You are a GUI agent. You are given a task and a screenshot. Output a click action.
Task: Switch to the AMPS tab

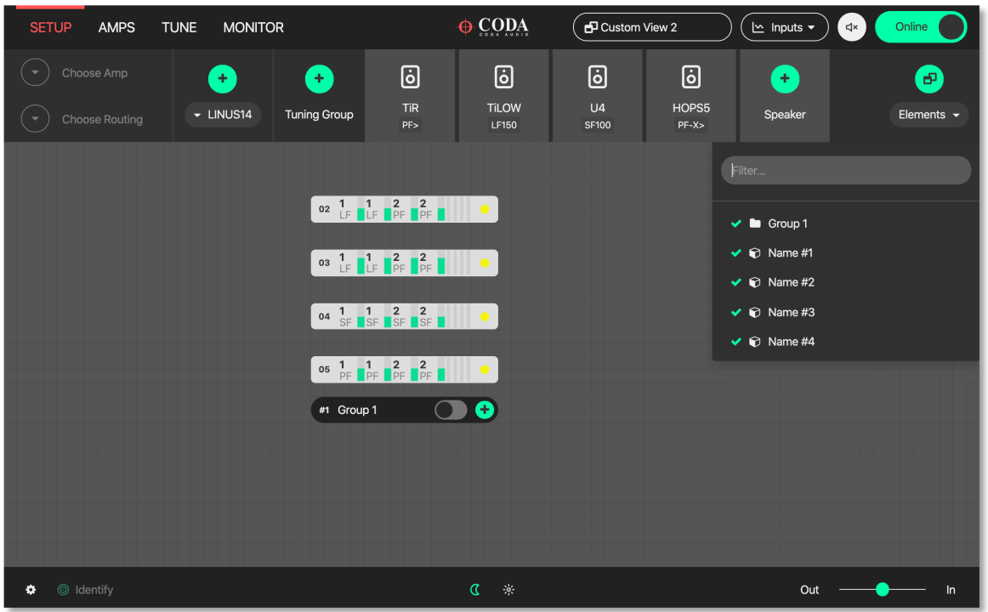[x=116, y=27]
